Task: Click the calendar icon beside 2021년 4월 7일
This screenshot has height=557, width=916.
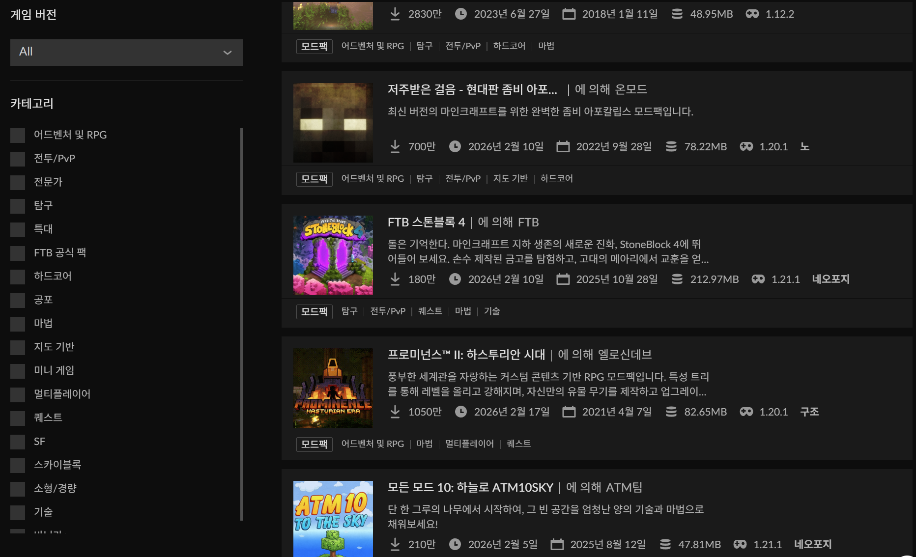Action: click(569, 412)
